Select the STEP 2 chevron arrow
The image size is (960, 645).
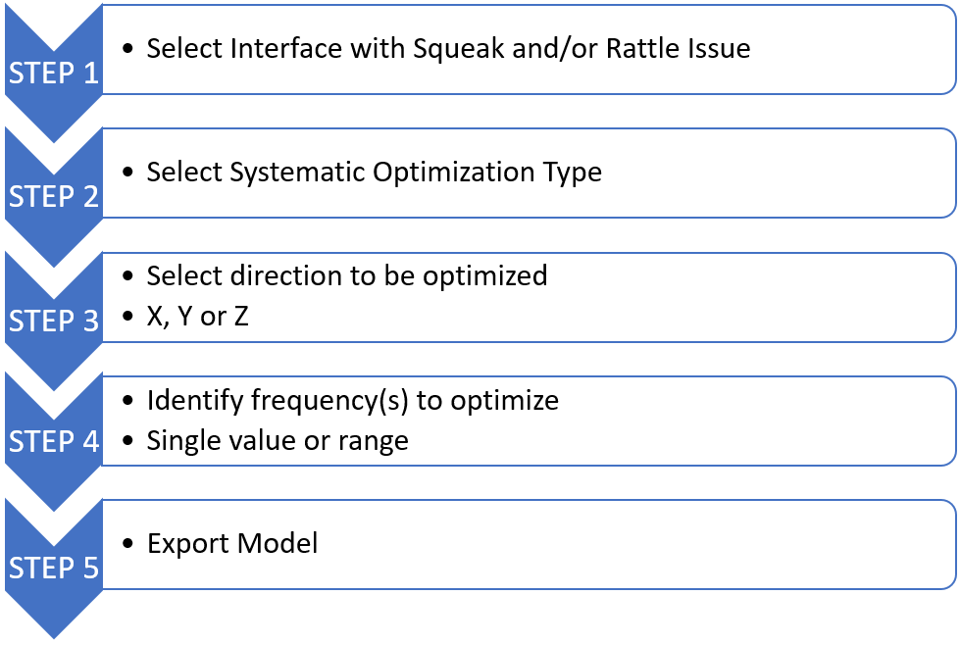click(x=54, y=196)
